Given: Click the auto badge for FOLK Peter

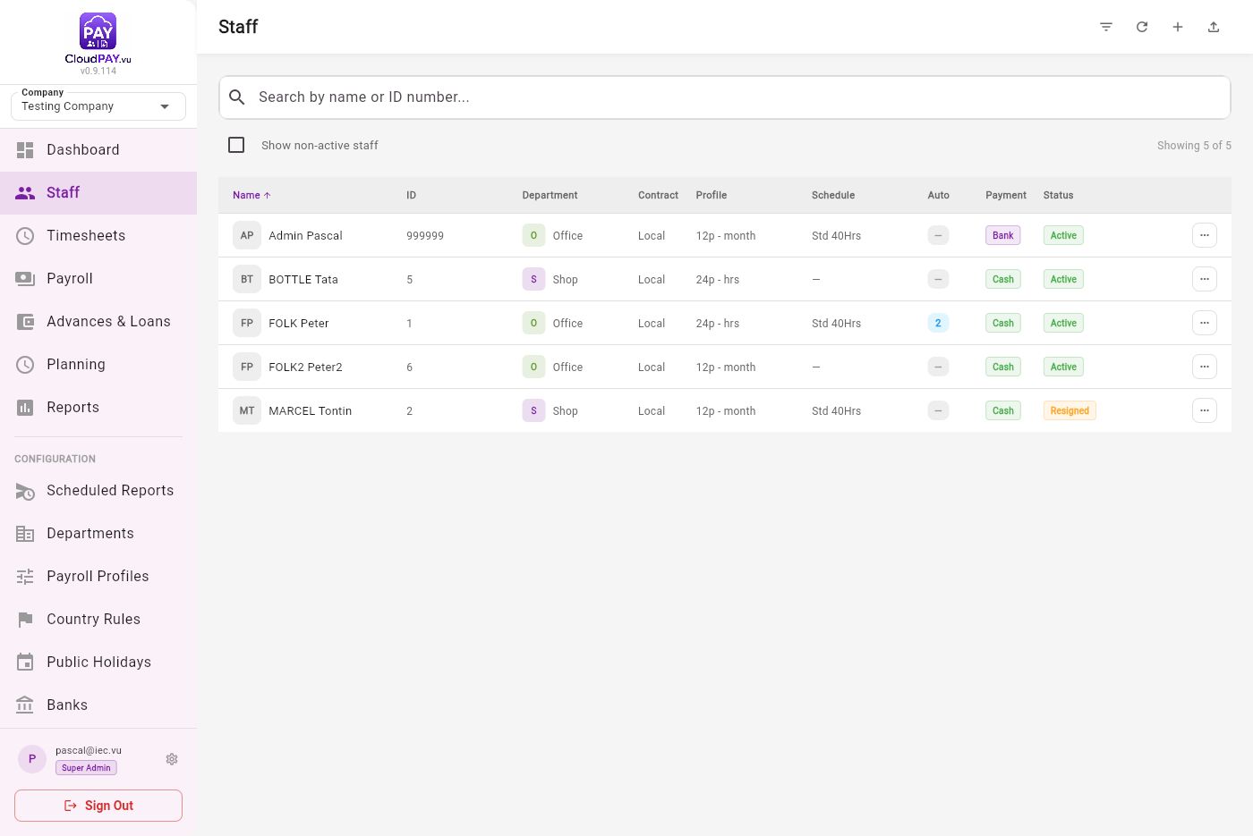Looking at the screenshot, I should 938,323.
